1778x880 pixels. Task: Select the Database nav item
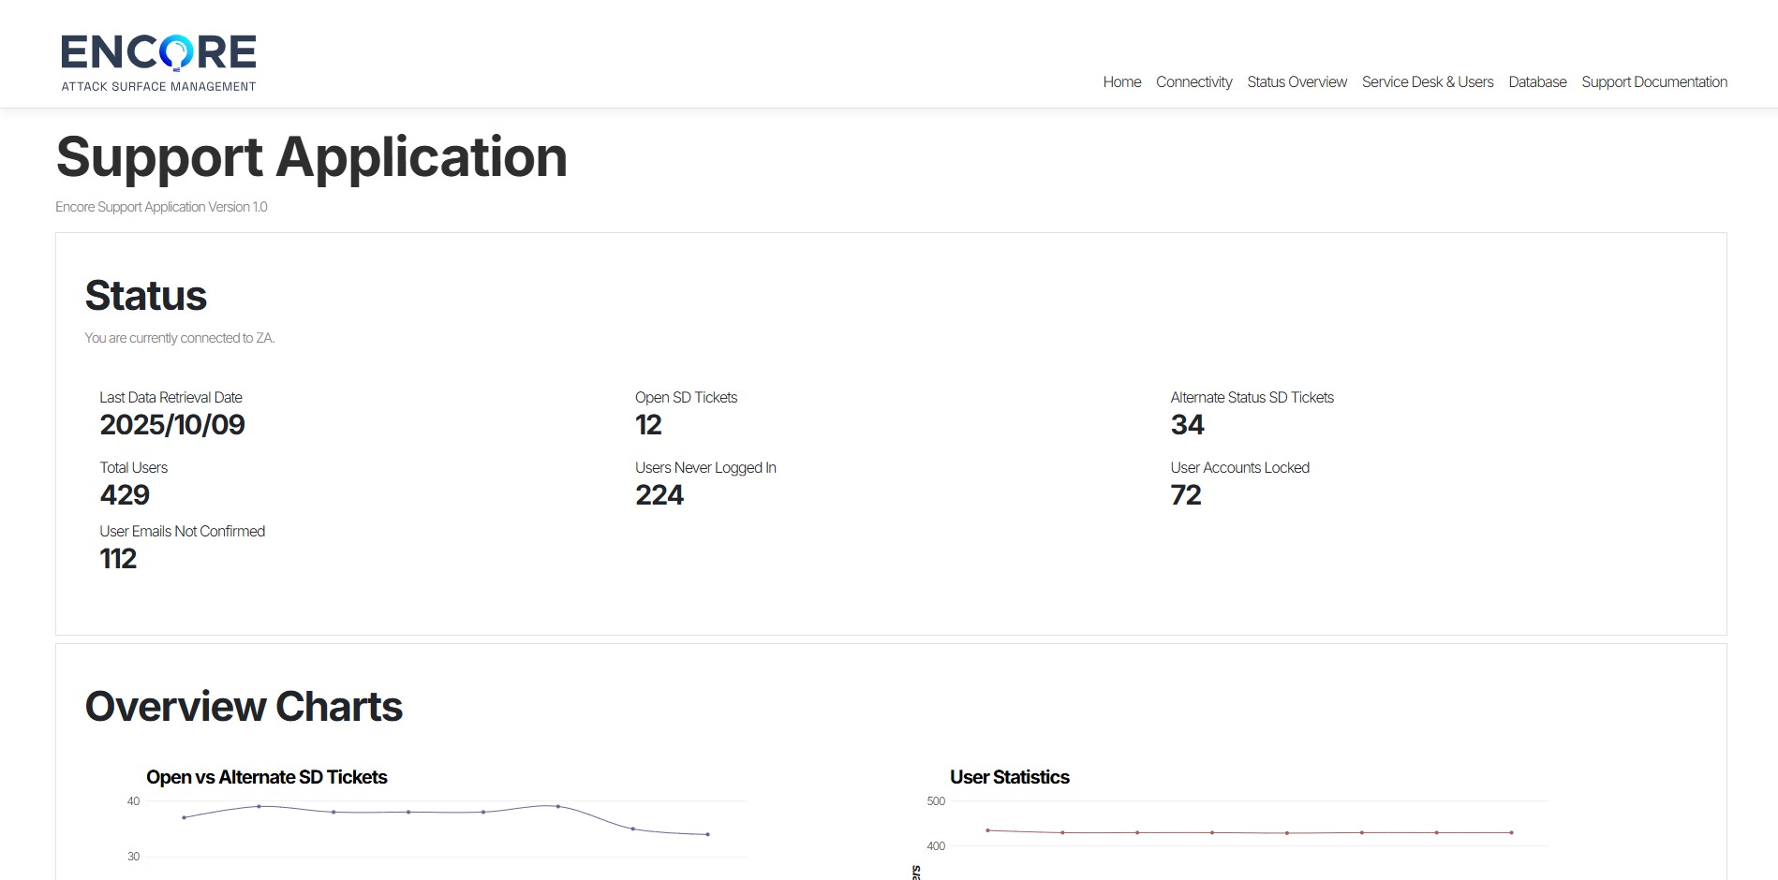tap(1536, 82)
